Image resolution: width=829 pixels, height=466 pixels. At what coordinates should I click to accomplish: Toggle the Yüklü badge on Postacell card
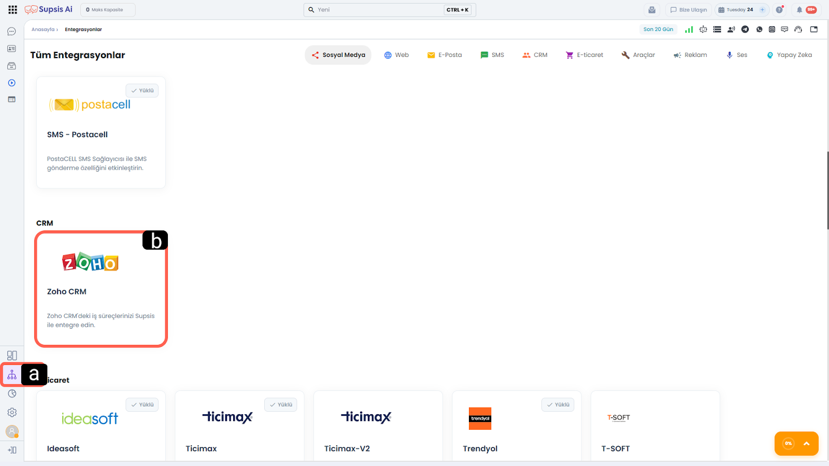(142, 91)
